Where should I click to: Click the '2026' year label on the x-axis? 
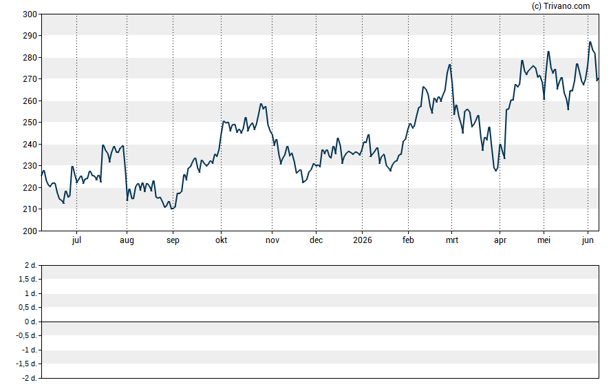363,240
